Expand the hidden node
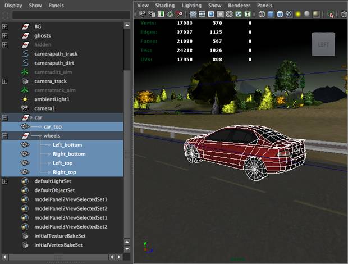The height and width of the screenshot is (264, 348). [4, 44]
